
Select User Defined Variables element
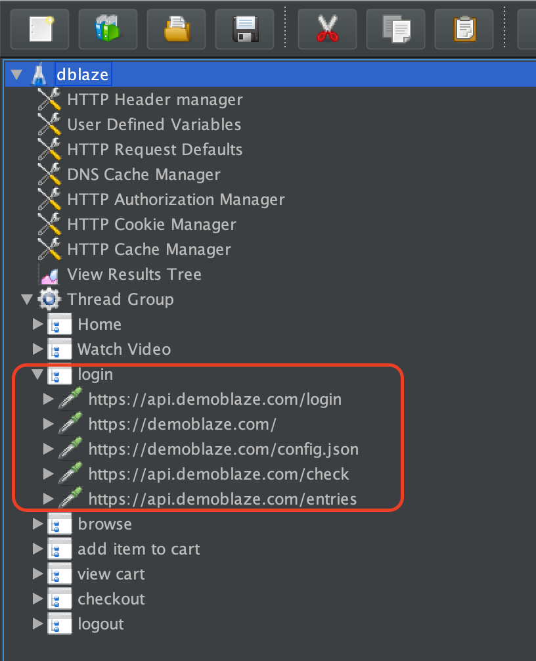(x=154, y=124)
